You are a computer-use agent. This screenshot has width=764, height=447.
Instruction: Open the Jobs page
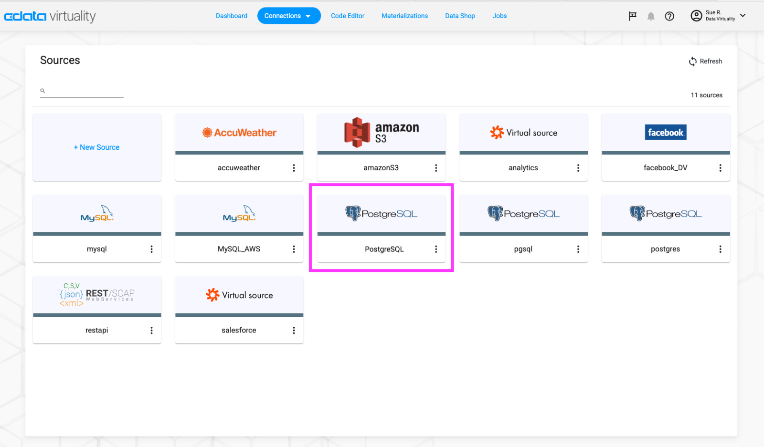coord(499,15)
